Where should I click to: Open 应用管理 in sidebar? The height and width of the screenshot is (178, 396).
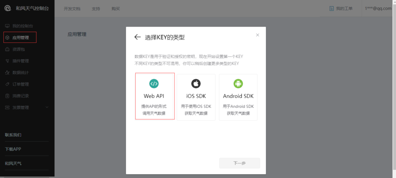(x=20, y=37)
